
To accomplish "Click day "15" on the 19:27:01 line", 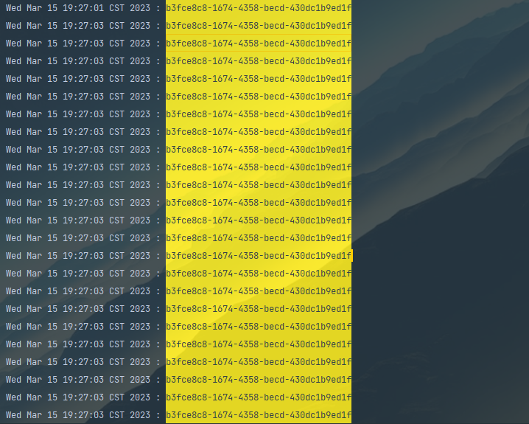I will click(52, 8).
